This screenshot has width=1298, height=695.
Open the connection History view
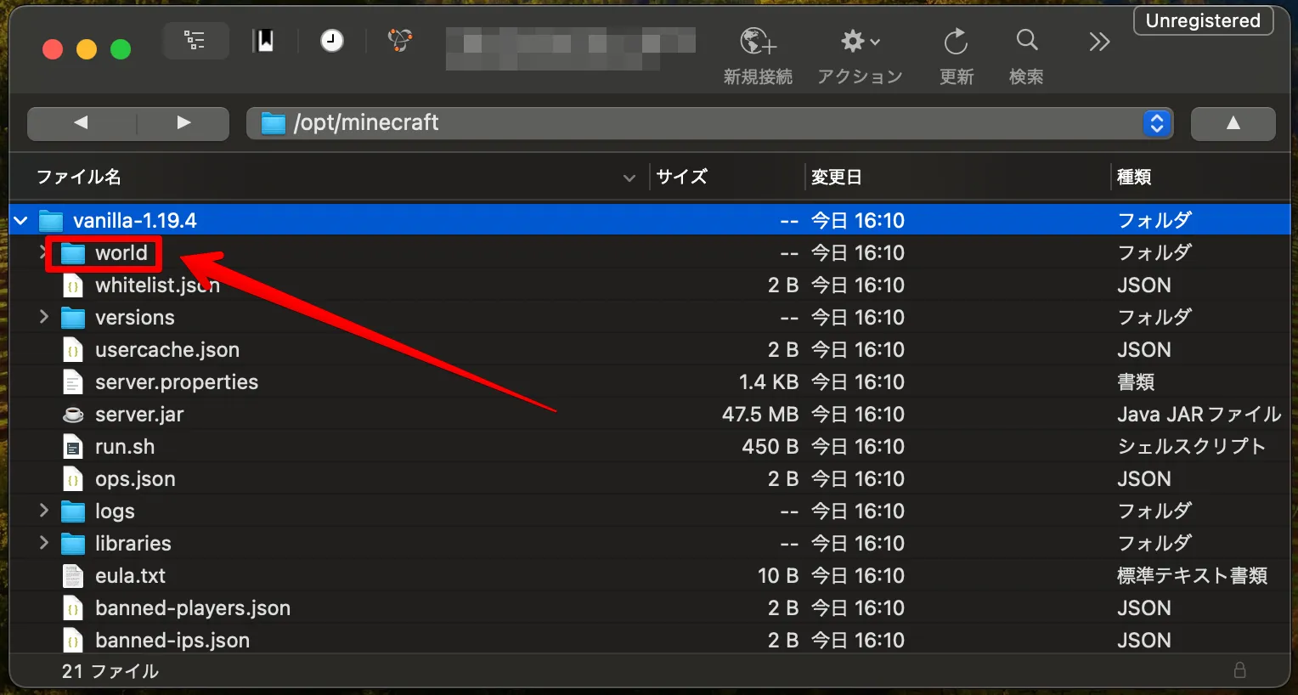click(332, 40)
